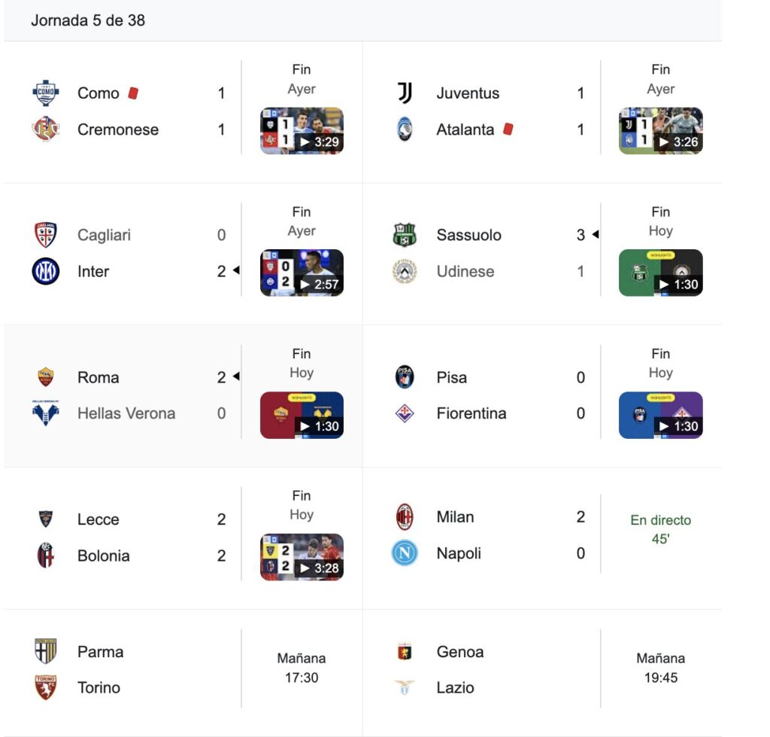Play the Lecce vs Bolonia highlights video
Image resolution: width=770 pixels, height=737 pixels.
pyautogui.click(x=302, y=557)
